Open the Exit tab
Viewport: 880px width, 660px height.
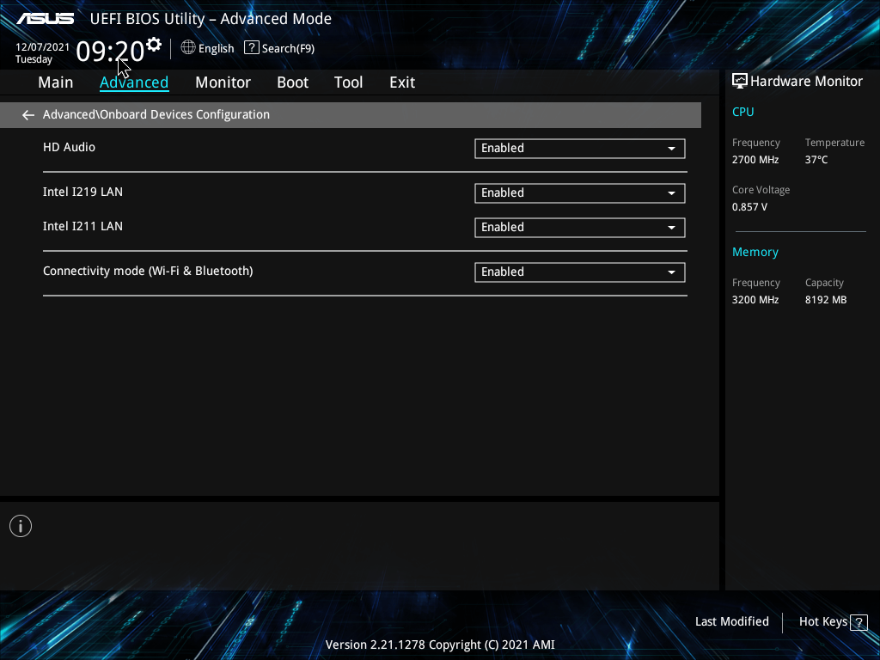click(402, 82)
